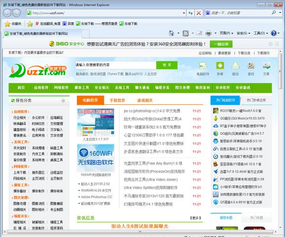The height and width of the screenshot is (237, 285).
Task: Open the 安全相关 nav menu item
Action: (102, 88)
